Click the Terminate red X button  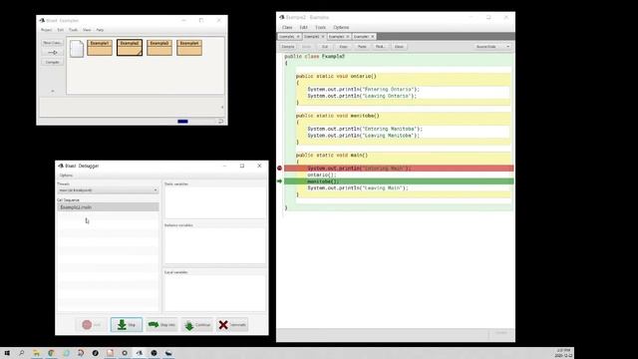232,325
